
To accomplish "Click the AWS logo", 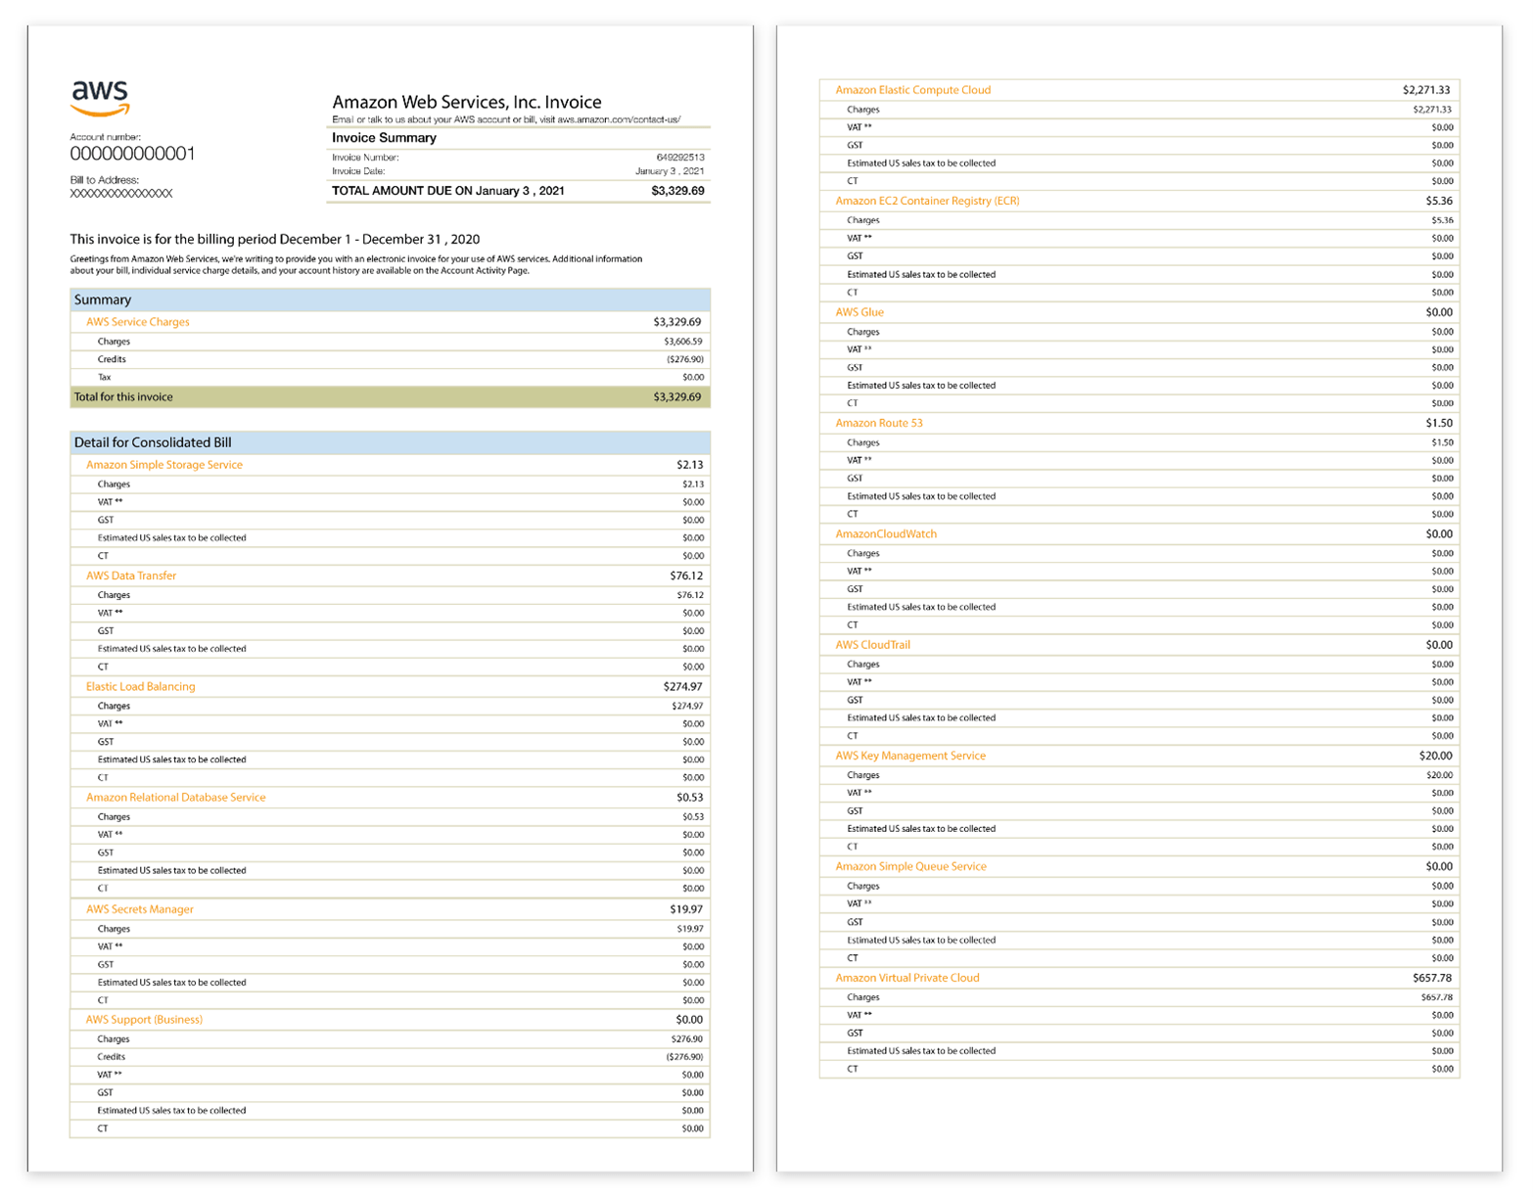I will [x=100, y=98].
